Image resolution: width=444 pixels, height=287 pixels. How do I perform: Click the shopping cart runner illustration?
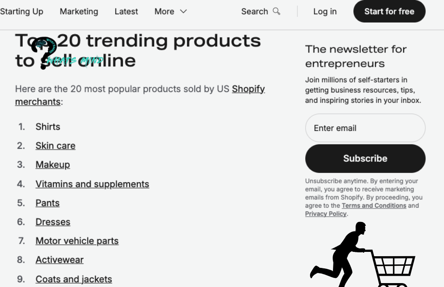pos(362,257)
